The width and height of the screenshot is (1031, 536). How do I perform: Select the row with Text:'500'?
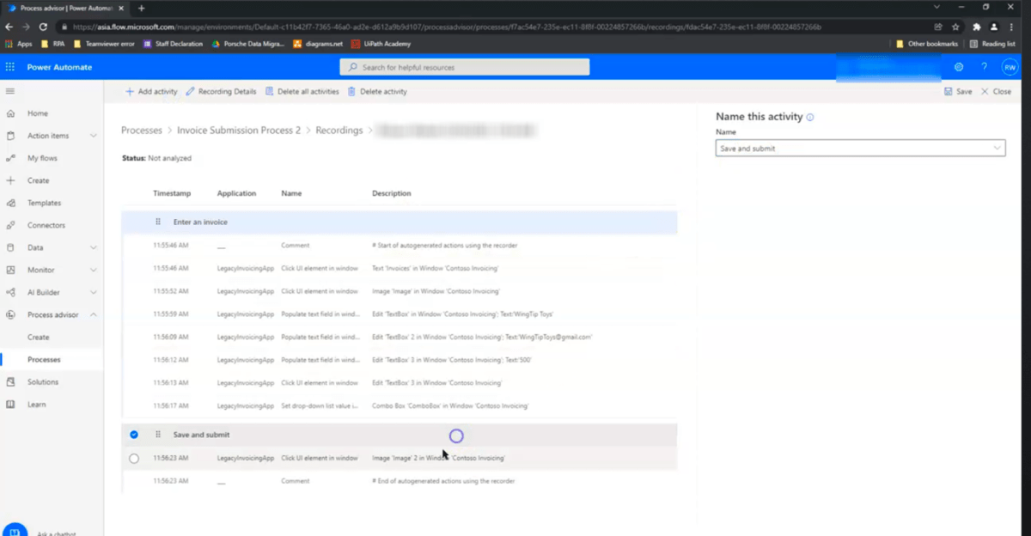pyautogui.click(x=400, y=360)
